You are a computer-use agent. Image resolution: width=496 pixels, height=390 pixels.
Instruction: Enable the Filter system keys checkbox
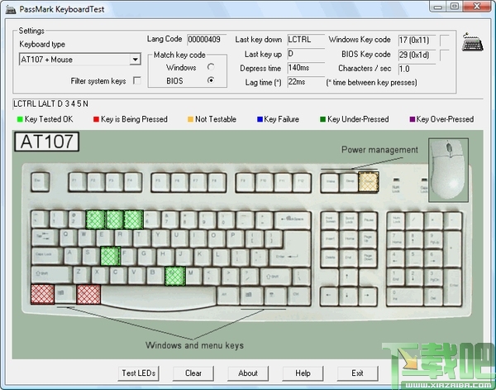[x=137, y=80]
